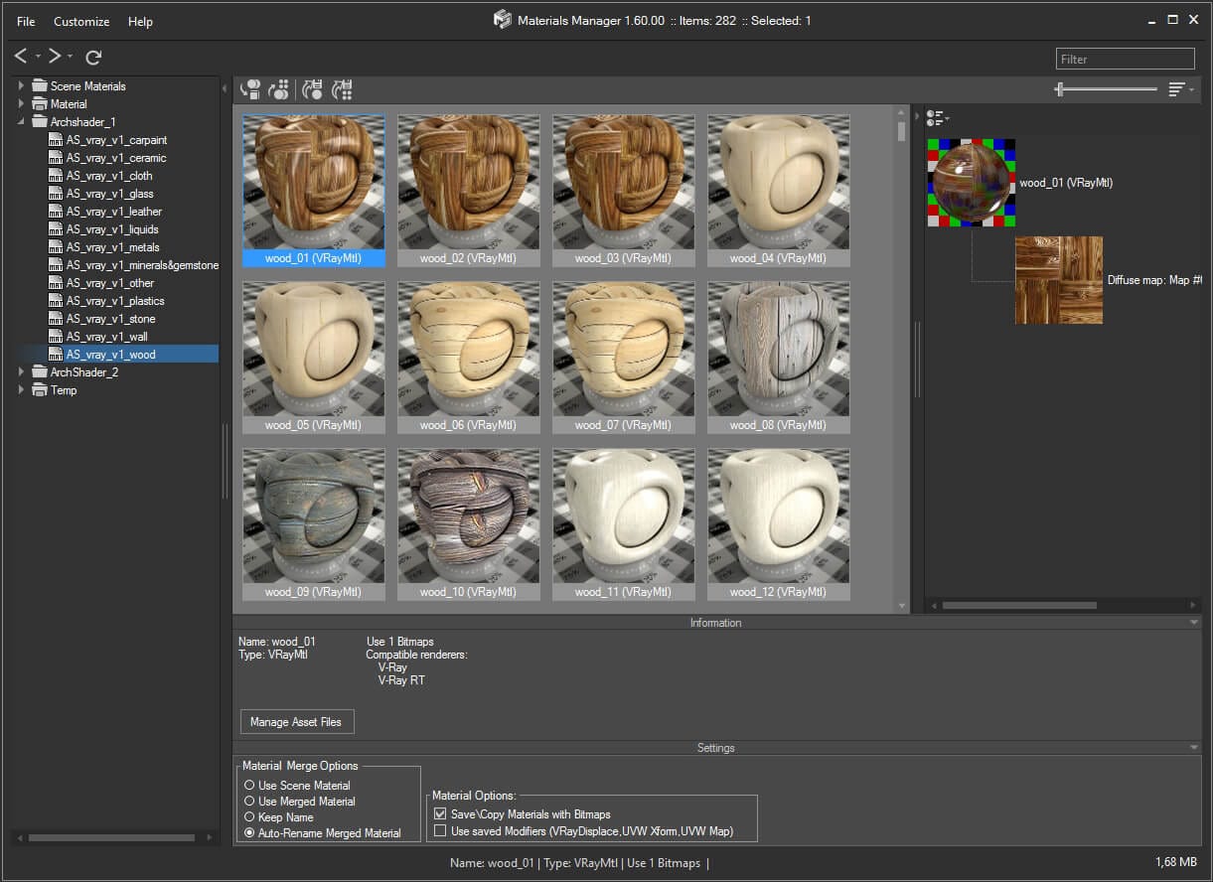Image resolution: width=1213 pixels, height=882 pixels.
Task: Expand the Material tree node arrow
Action: (21, 104)
